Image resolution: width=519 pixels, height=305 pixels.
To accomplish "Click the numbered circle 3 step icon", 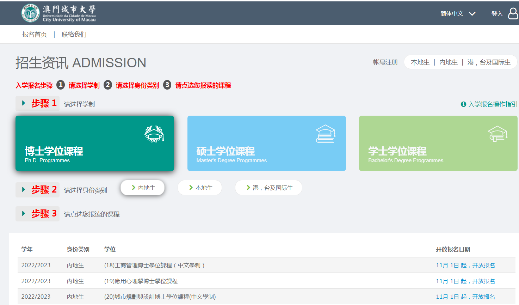I will tap(167, 85).
